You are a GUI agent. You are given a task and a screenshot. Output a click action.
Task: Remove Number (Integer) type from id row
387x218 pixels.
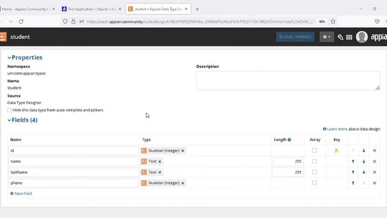[x=183, y=151]
